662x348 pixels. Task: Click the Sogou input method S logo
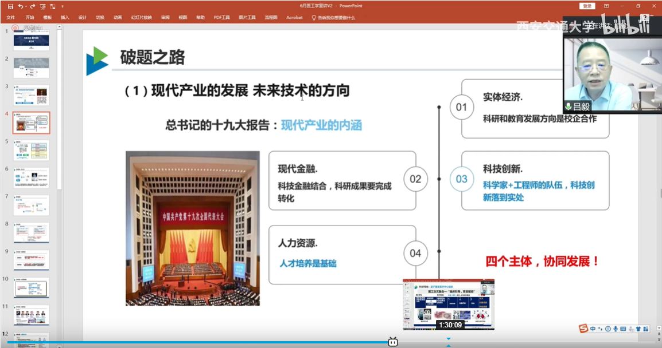583,329
